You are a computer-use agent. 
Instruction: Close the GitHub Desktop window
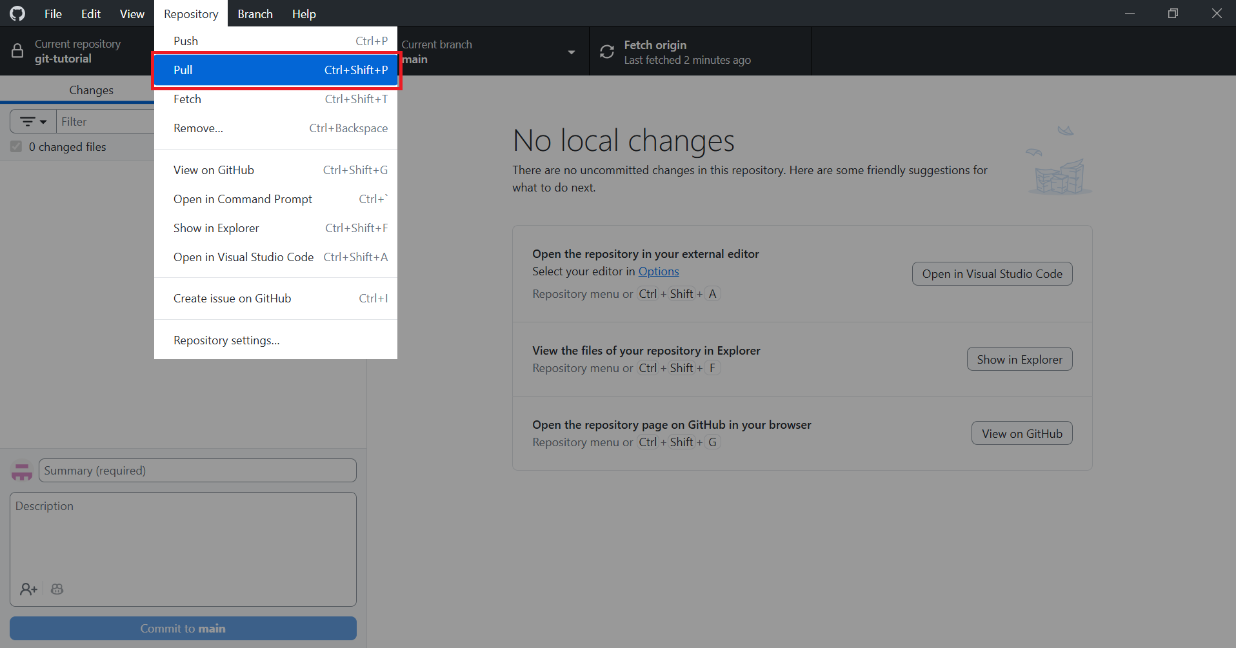click(x=1216, y=14)
